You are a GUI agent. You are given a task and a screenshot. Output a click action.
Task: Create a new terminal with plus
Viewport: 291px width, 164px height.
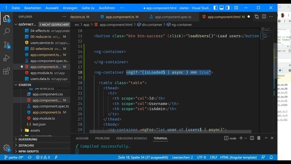pos(241,138)
